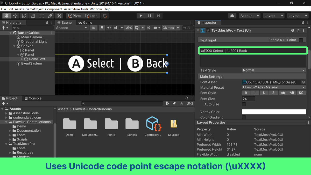Check the Auto Size checkbox
Image resolution: width=311 pixels, height=175 pixels.
[244, 104]
